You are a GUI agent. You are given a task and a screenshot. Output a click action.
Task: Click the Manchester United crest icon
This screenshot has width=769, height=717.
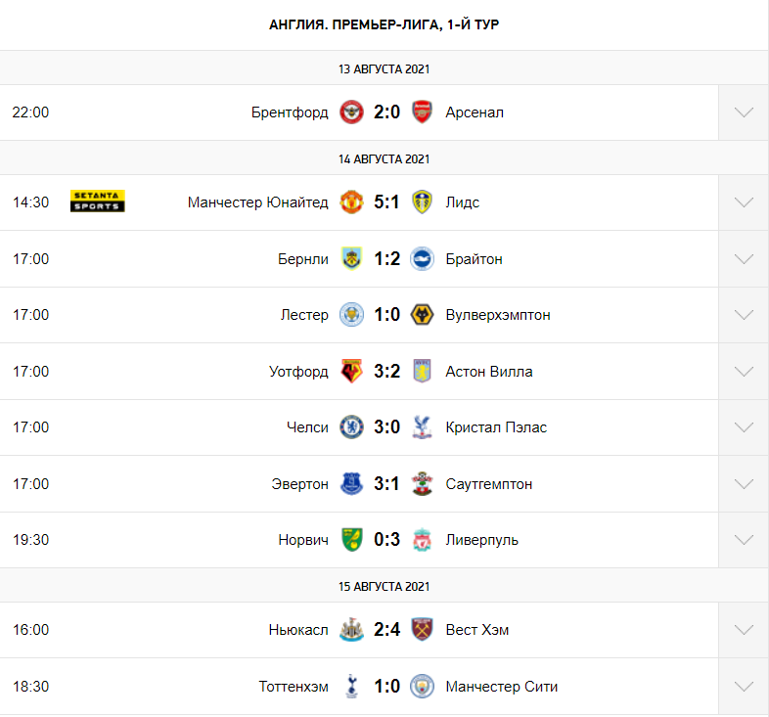(351, 202)
